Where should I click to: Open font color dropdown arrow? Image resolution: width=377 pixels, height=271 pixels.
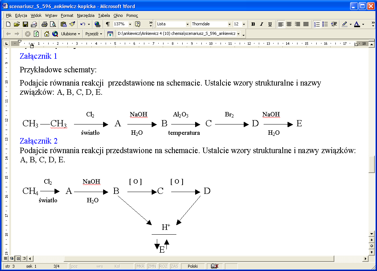coord(363,24)
